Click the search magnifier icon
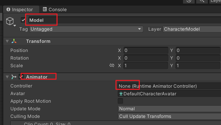The image size is (221, 125). click(x=202, y=1)
